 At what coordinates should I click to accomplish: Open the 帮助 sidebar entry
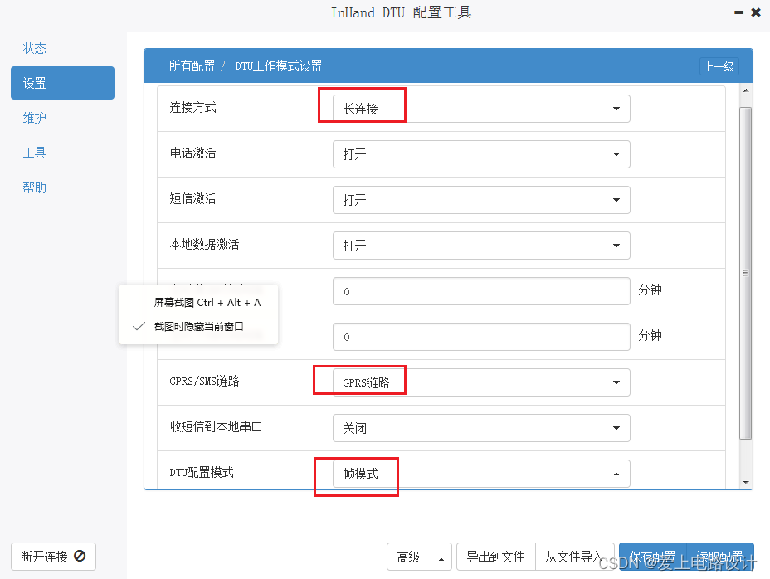click(35, 187)
